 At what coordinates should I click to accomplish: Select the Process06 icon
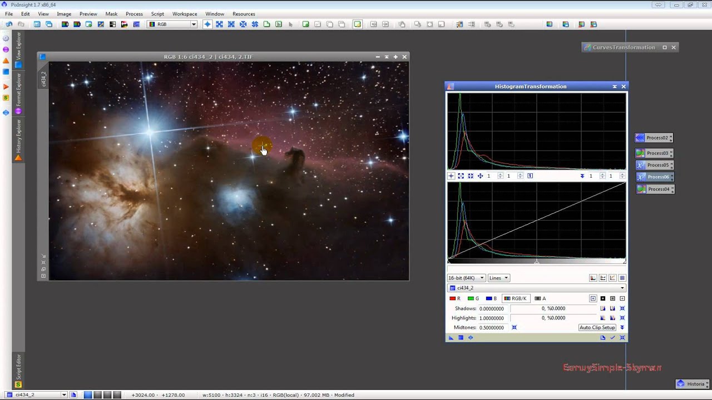[x=654, y=177]
